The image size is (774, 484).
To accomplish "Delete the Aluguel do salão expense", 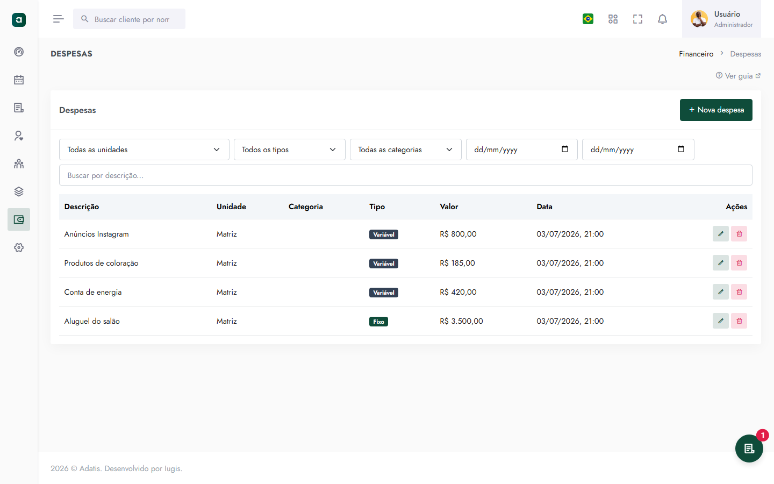I will (739, 321).
